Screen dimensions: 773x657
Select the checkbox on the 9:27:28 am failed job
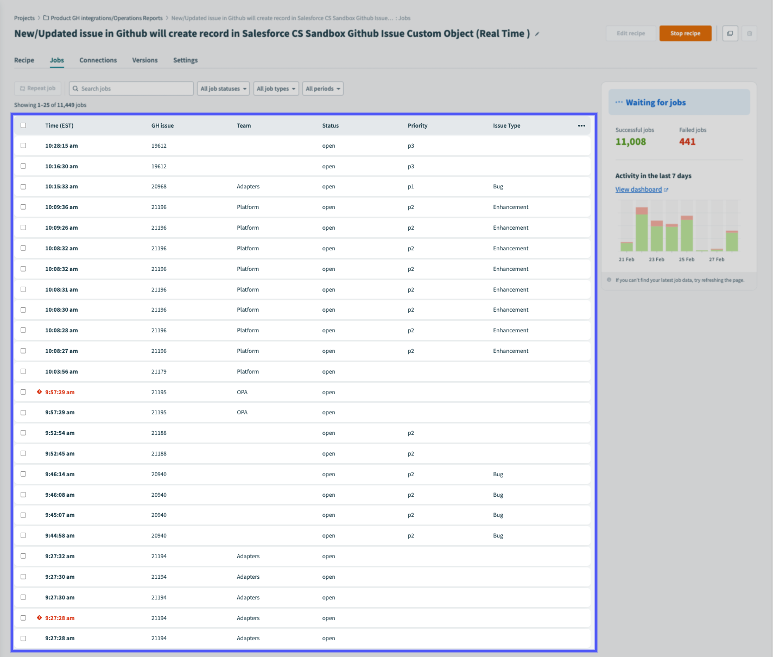(23, 617)
